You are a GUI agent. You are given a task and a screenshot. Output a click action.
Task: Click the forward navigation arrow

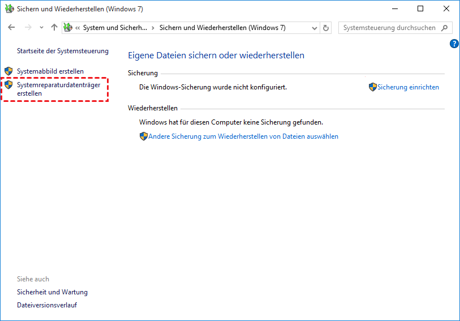pos(28,28)
